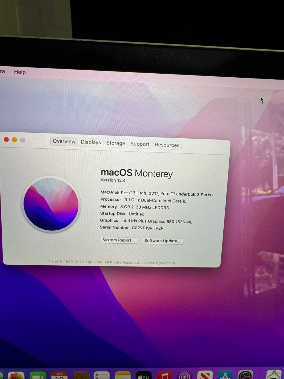Open the brown Contacts icon in Dock
This screenshot has width=284, height=379.
81,375
